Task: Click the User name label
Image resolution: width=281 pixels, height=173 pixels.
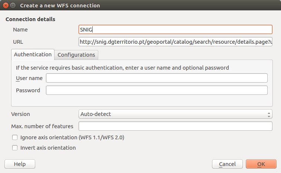Action: (29, 78)
